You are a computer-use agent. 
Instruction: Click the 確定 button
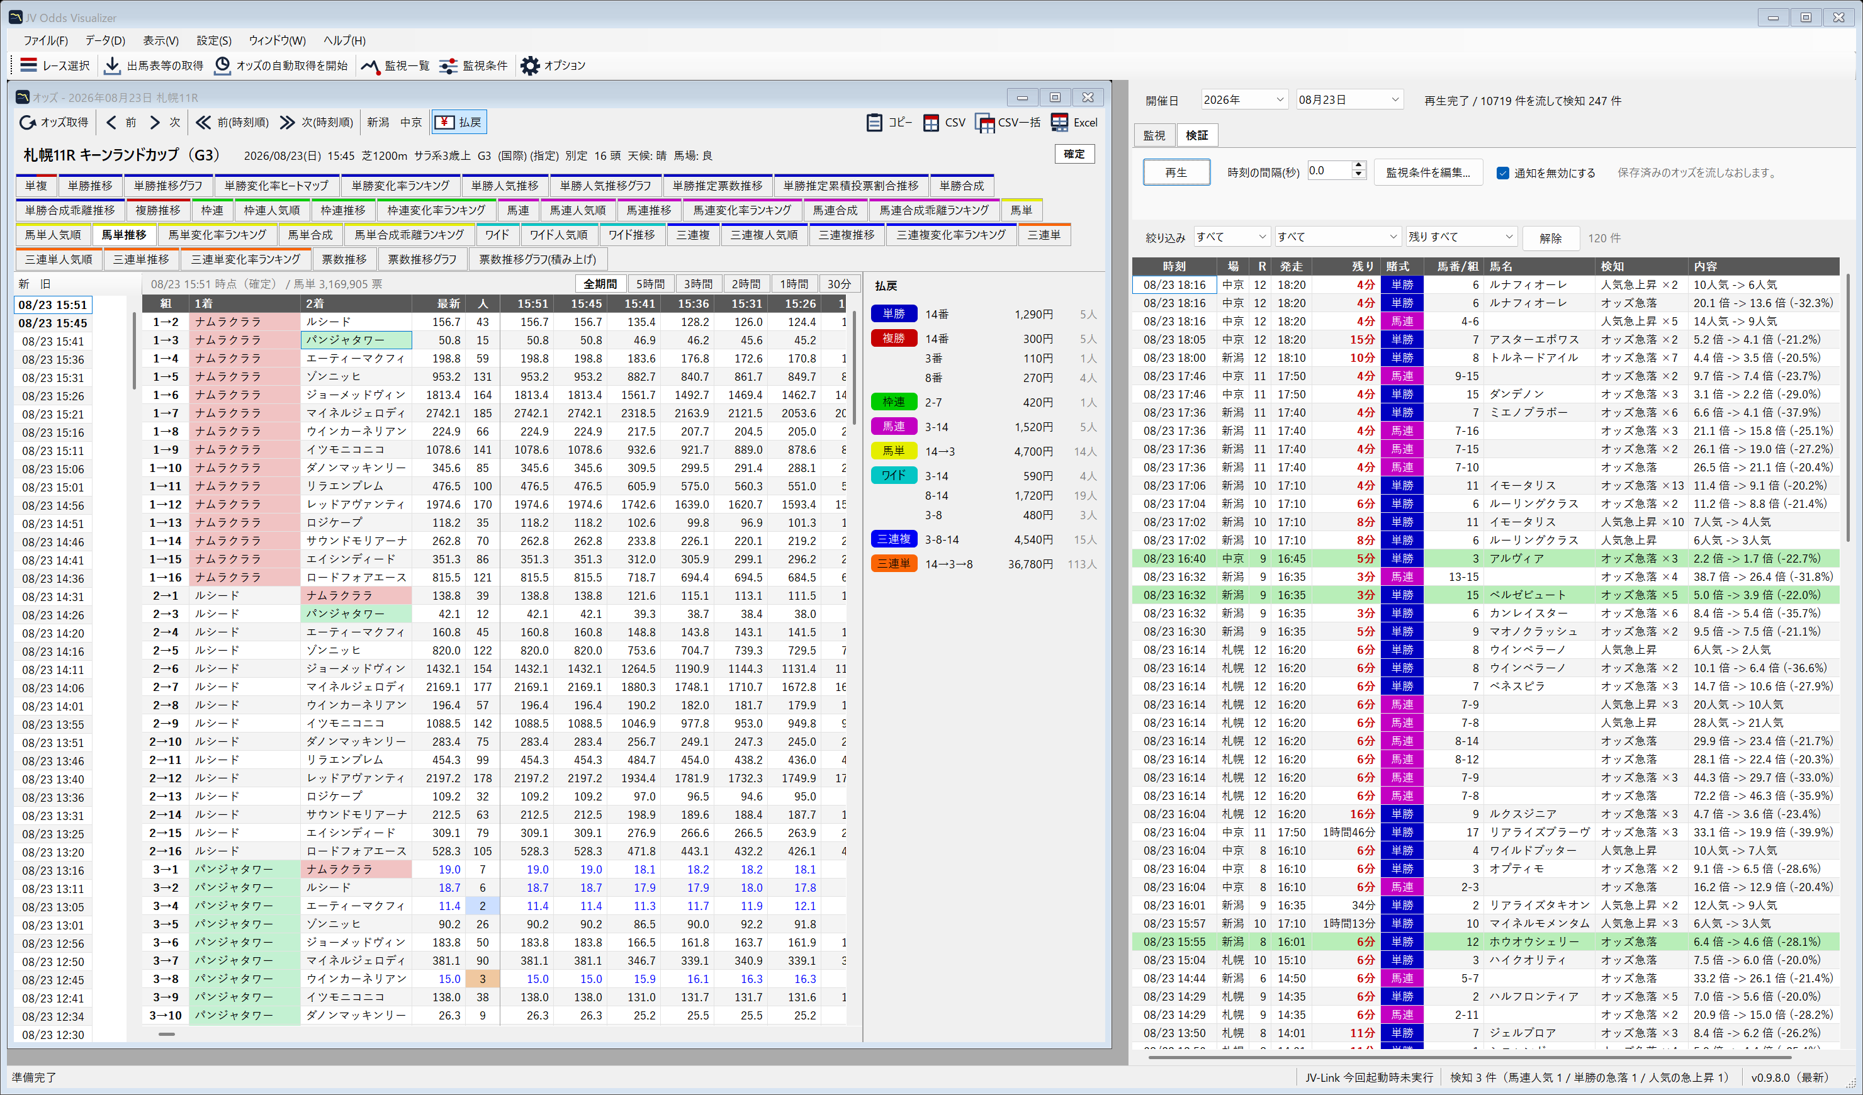point(1074,154)
